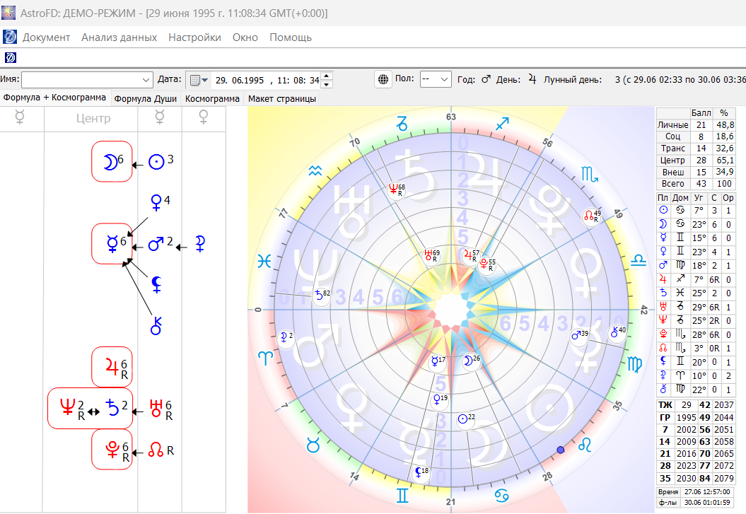Select the Chiron symbol in formula
The width and height of the screenshot is (746, 514).
[x=156, y=326]
